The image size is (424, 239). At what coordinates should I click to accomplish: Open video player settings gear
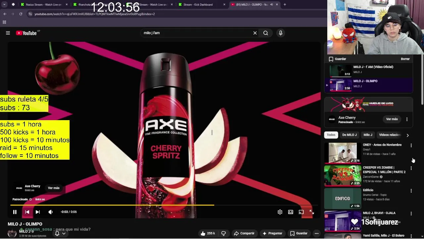click(x=280, y=212)
